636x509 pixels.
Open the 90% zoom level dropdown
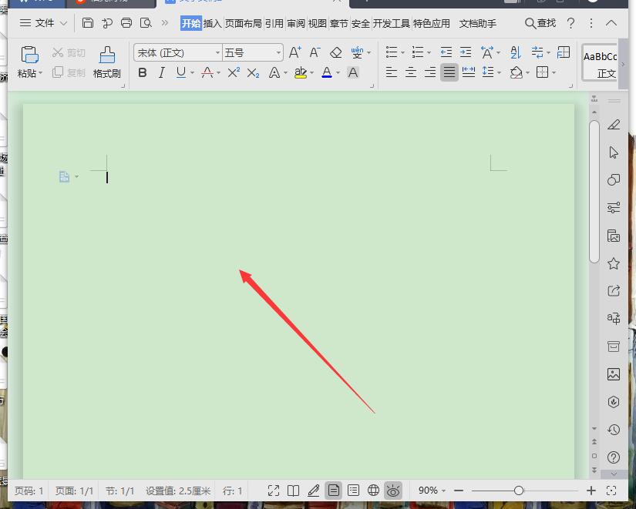(x=432, y=491)
